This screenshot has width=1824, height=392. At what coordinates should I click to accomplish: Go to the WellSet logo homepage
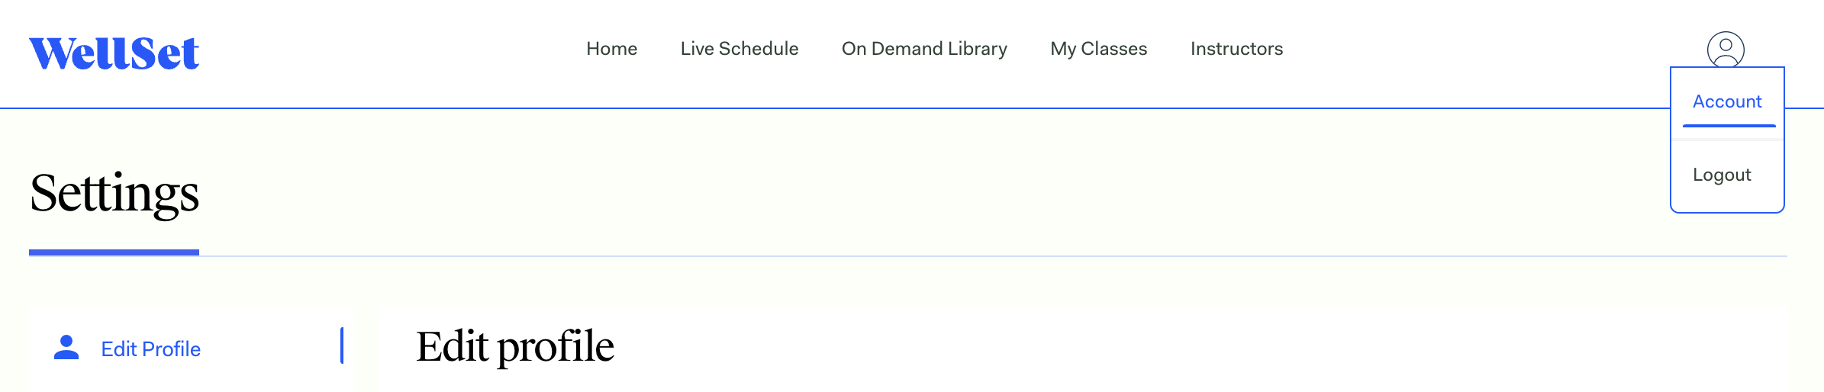[114, 53]
